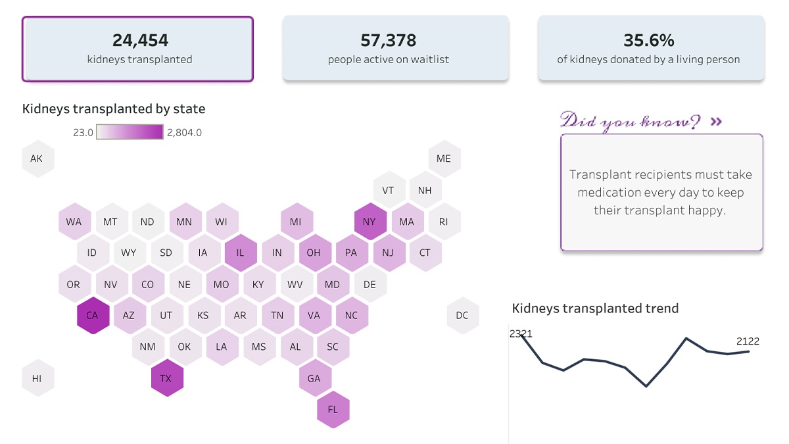789x444 pixels.
Task: Click the Washington state hexagon
Action: [74, 222]
